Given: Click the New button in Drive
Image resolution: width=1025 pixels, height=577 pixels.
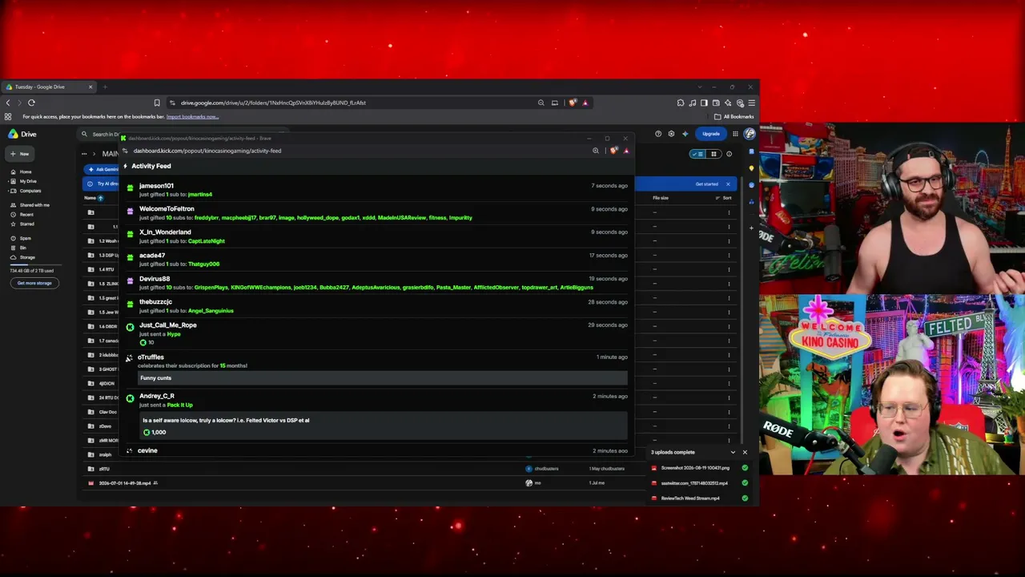Looking at the screenshot, I should click(20, 154).
